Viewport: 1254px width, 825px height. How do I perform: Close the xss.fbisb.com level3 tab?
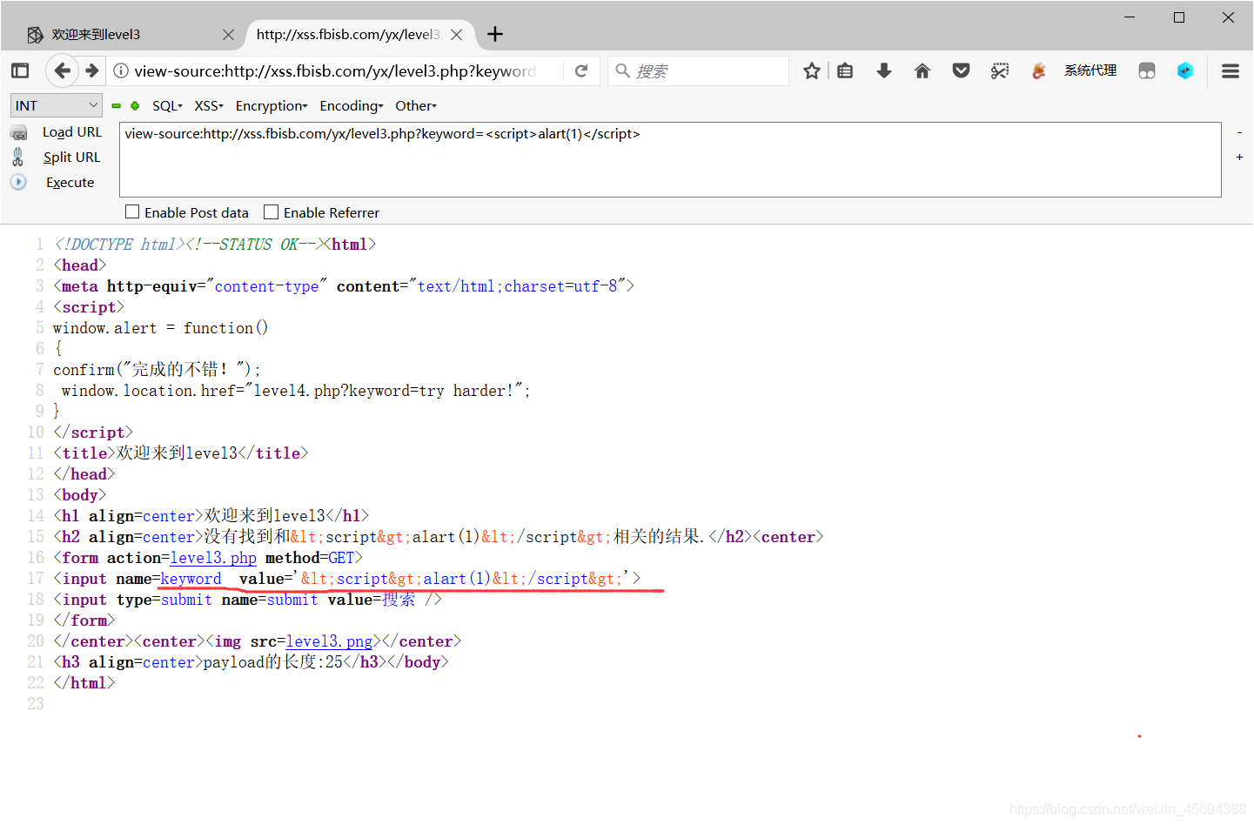[456, 35]
